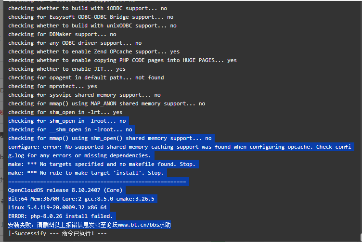Click the '|-Successify --- 命令已执行' status line
Screen dimensions: 362x242
[x=57, y=233]
